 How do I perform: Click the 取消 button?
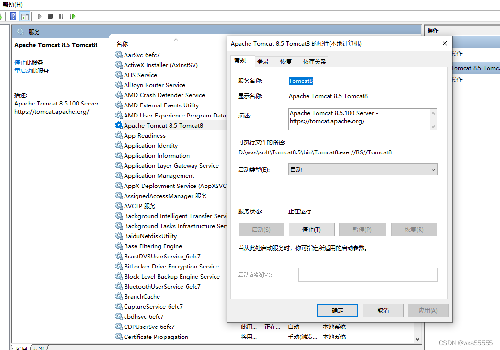click(x=383, y=310)
